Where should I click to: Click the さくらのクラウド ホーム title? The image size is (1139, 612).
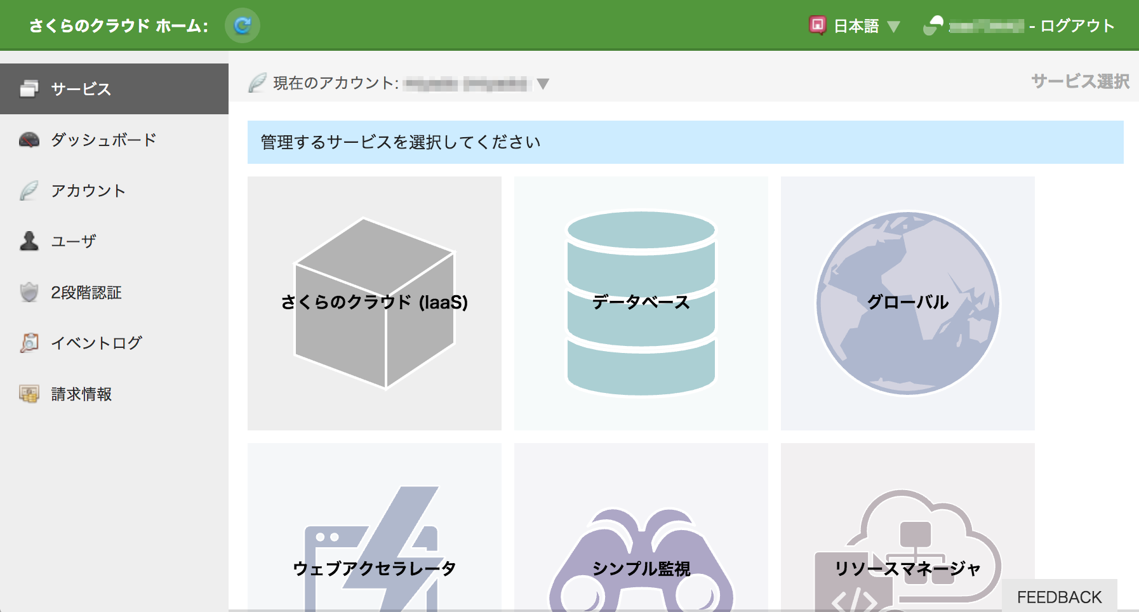coord(119,25)
